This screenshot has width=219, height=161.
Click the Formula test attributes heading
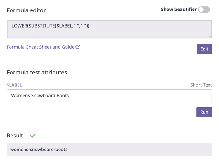click(37, 72)
